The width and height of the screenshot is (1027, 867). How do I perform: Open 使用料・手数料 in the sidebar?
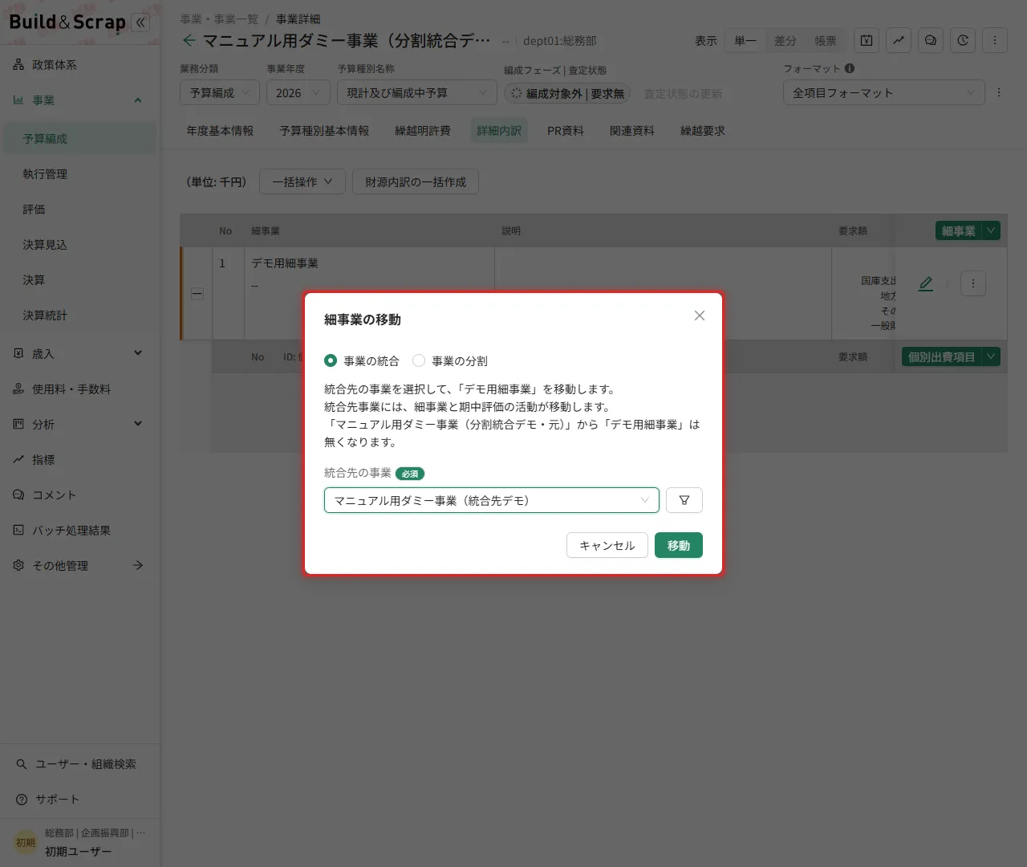79,389
